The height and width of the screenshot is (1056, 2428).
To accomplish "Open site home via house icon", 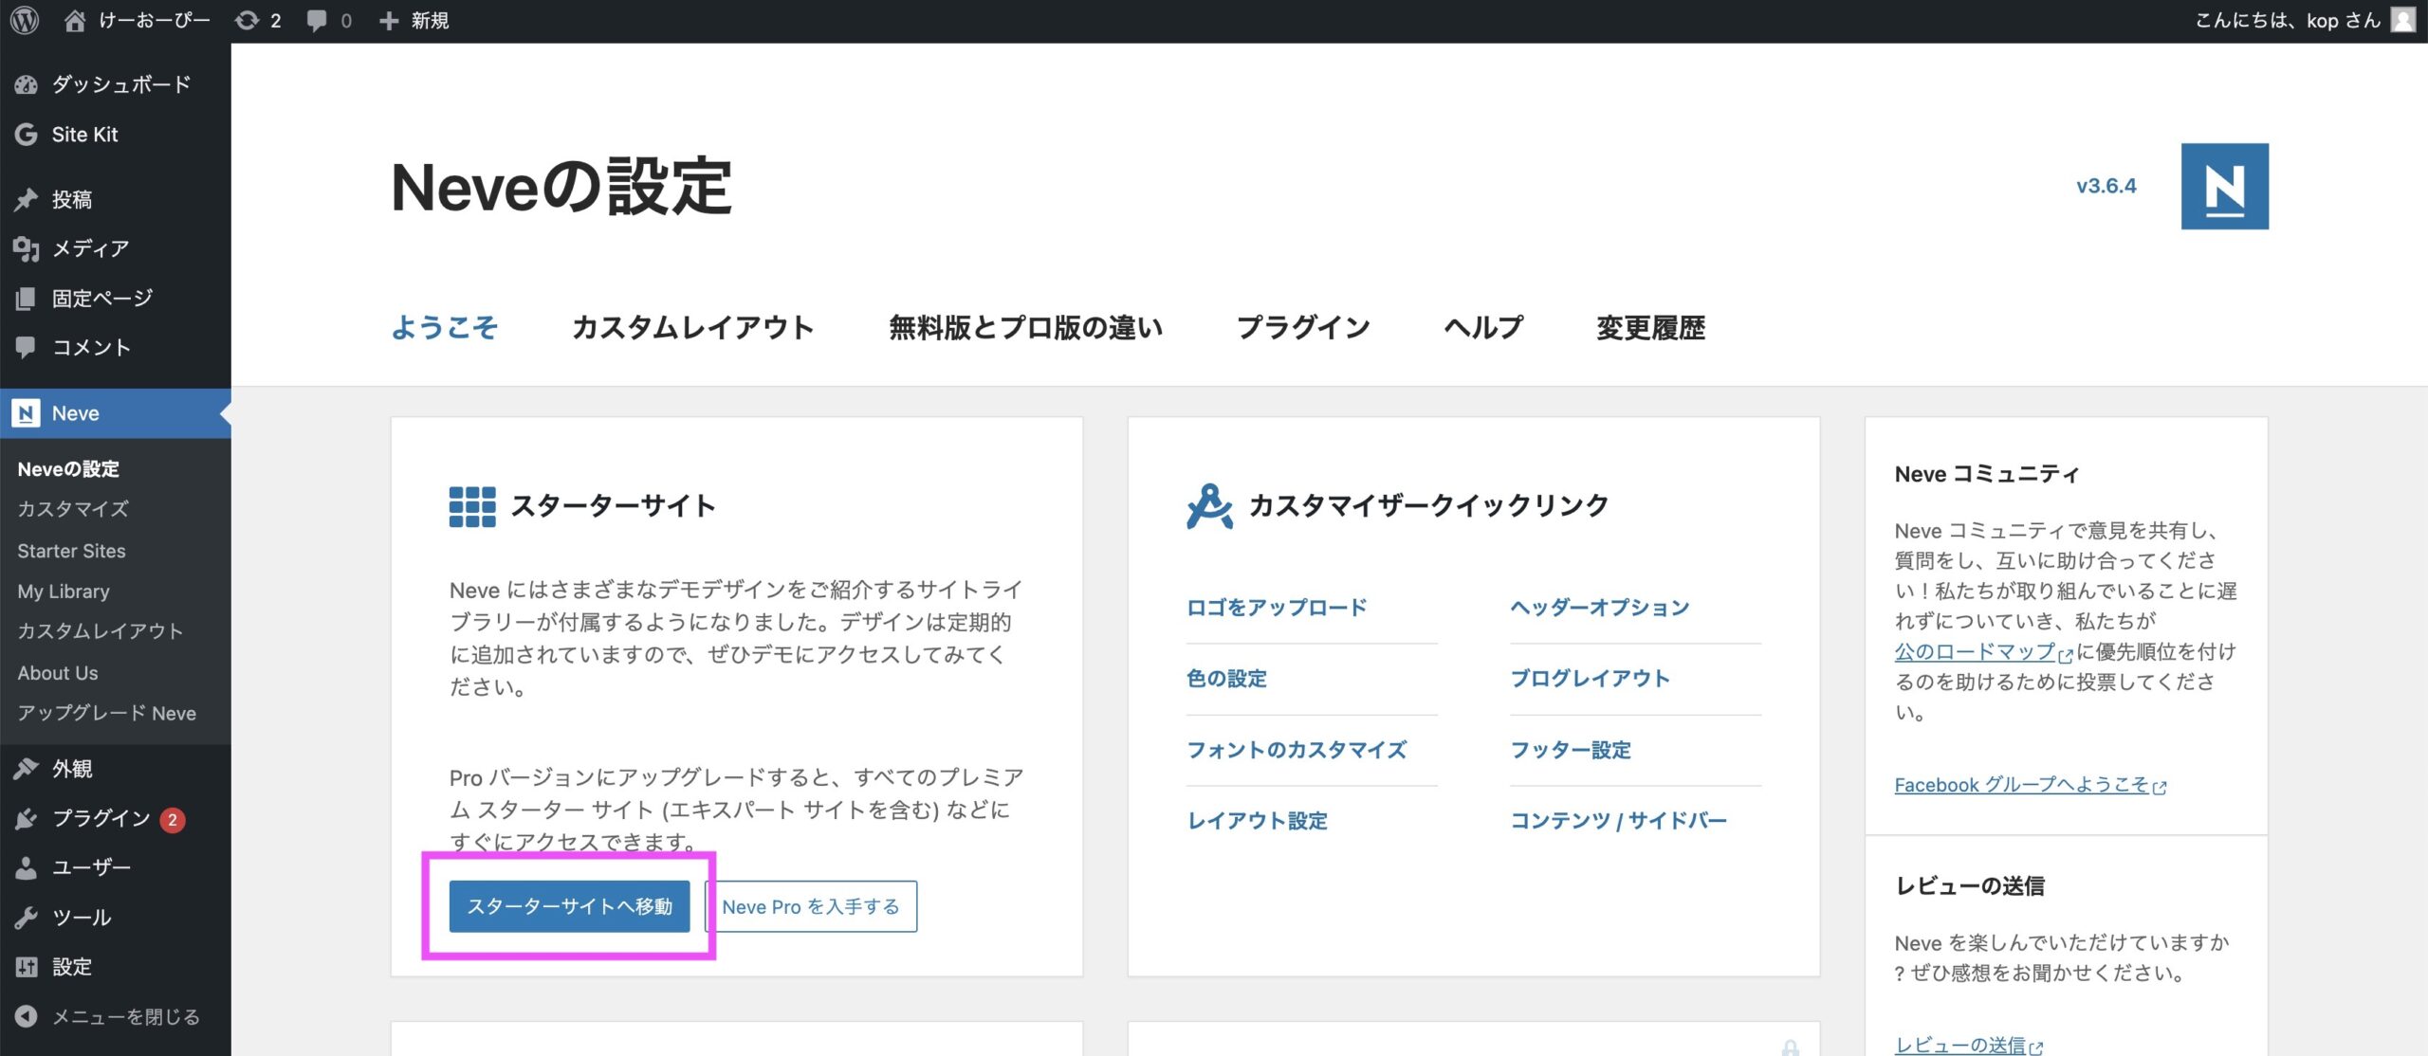I will point(74,20).
